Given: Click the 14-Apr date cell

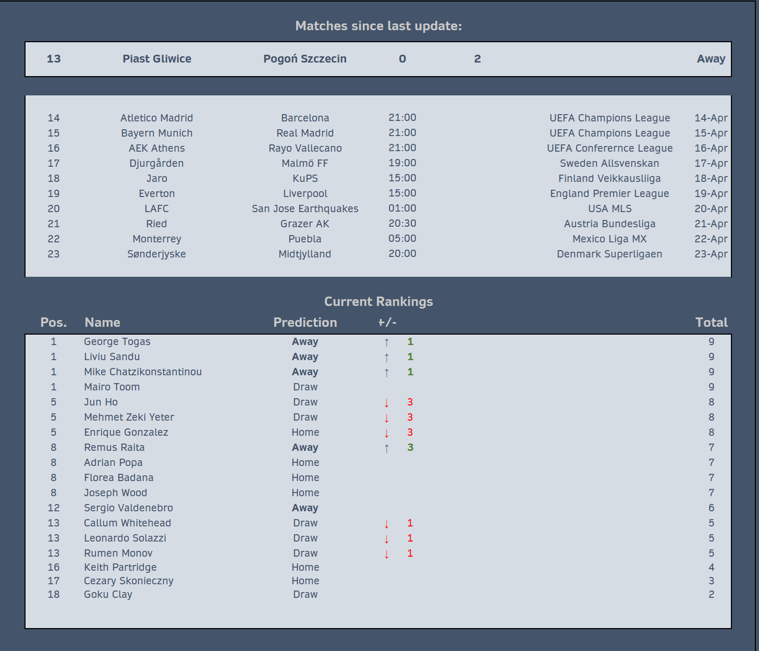Looking at the screenshot, I should [711, 118].
